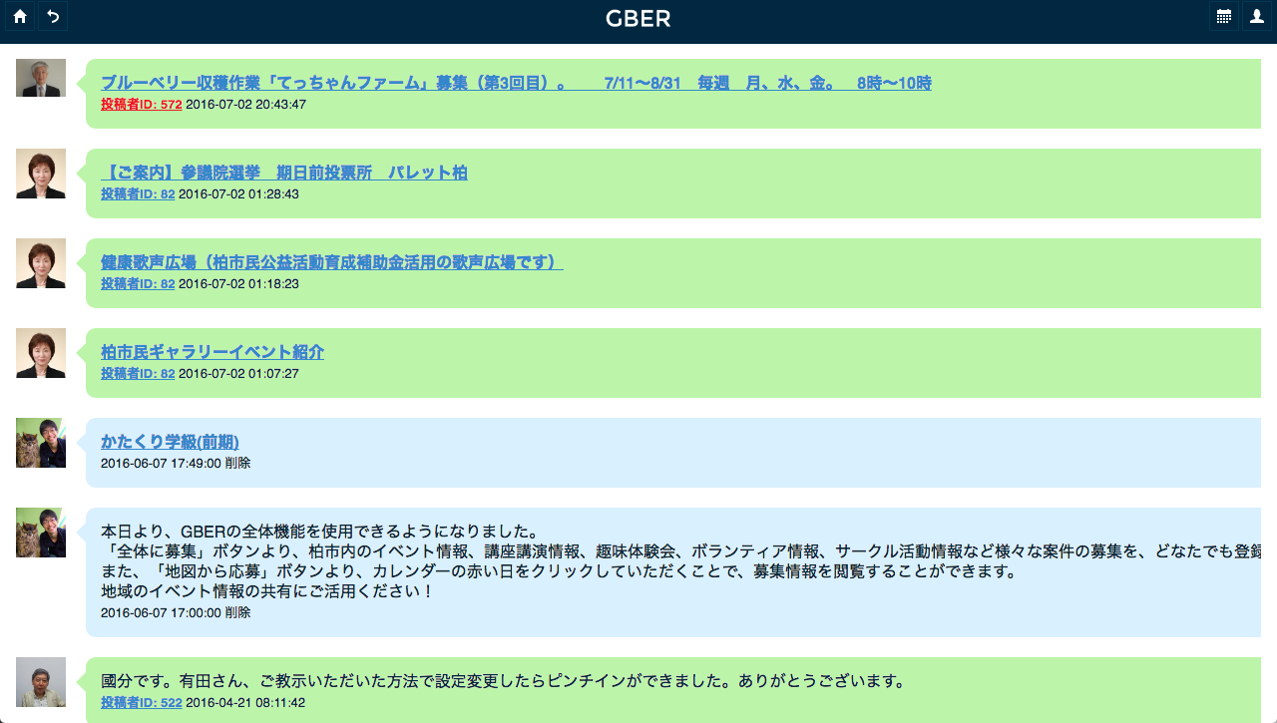Click poster ID 82 under 柏市民ギャラリー post

(138, 373)
